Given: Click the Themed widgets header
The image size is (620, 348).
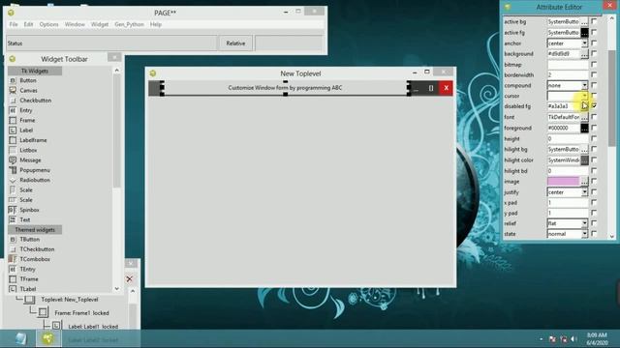Looking at the screenshot, I should [x=35, y=230].
